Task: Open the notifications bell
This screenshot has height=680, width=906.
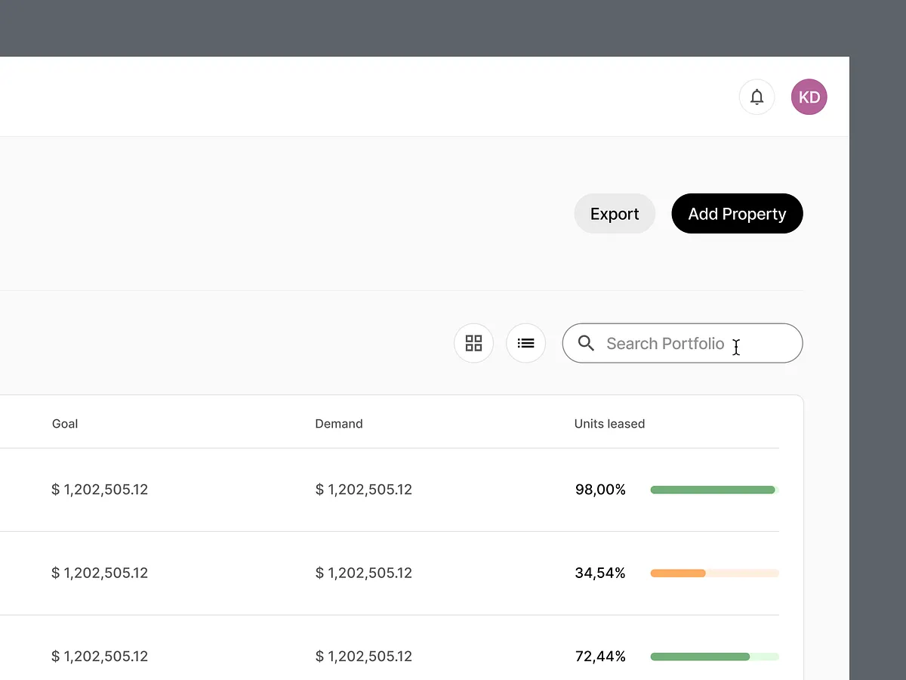Action: click(757, 97)
